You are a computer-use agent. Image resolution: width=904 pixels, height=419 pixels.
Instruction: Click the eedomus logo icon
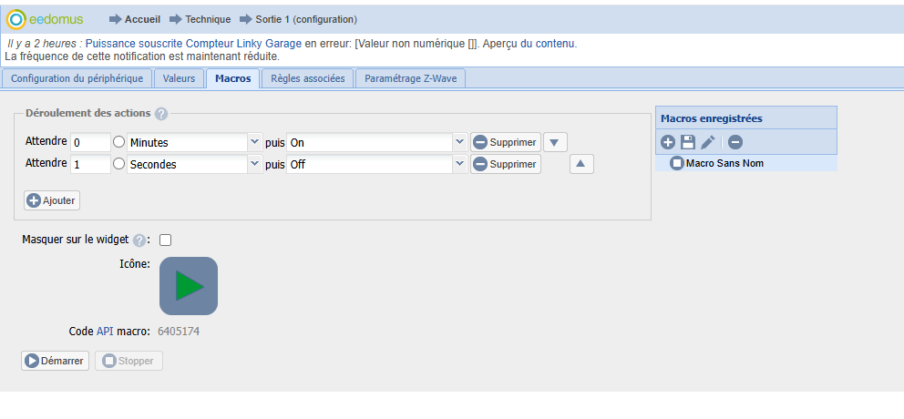tap(16, 20)
